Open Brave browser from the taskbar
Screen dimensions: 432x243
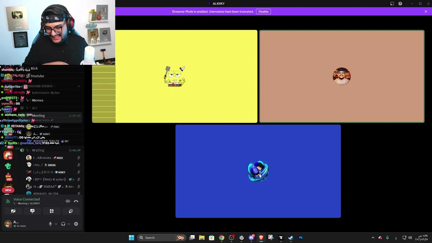[261, 238]
